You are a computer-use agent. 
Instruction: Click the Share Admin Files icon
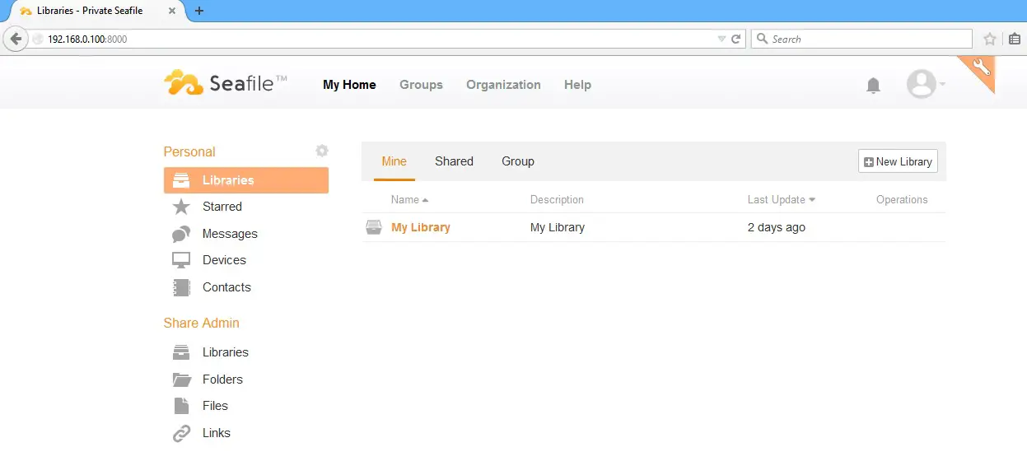pyautogui.click(x=181, y=406)
